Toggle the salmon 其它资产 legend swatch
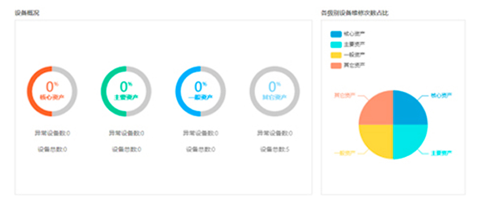This screenshot has width=477, height=204. pos(336,66)
